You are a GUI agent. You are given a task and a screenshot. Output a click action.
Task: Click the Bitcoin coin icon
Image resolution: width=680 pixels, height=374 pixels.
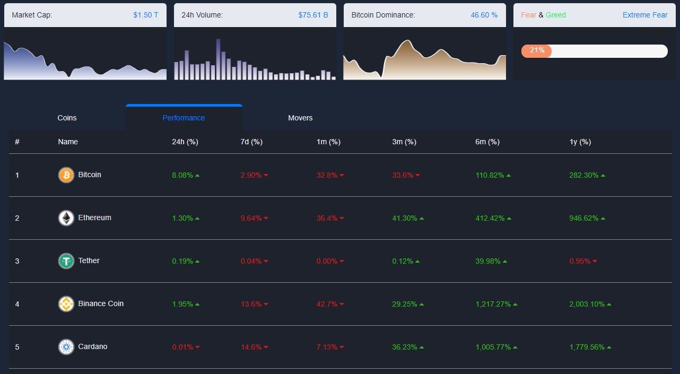66,175
